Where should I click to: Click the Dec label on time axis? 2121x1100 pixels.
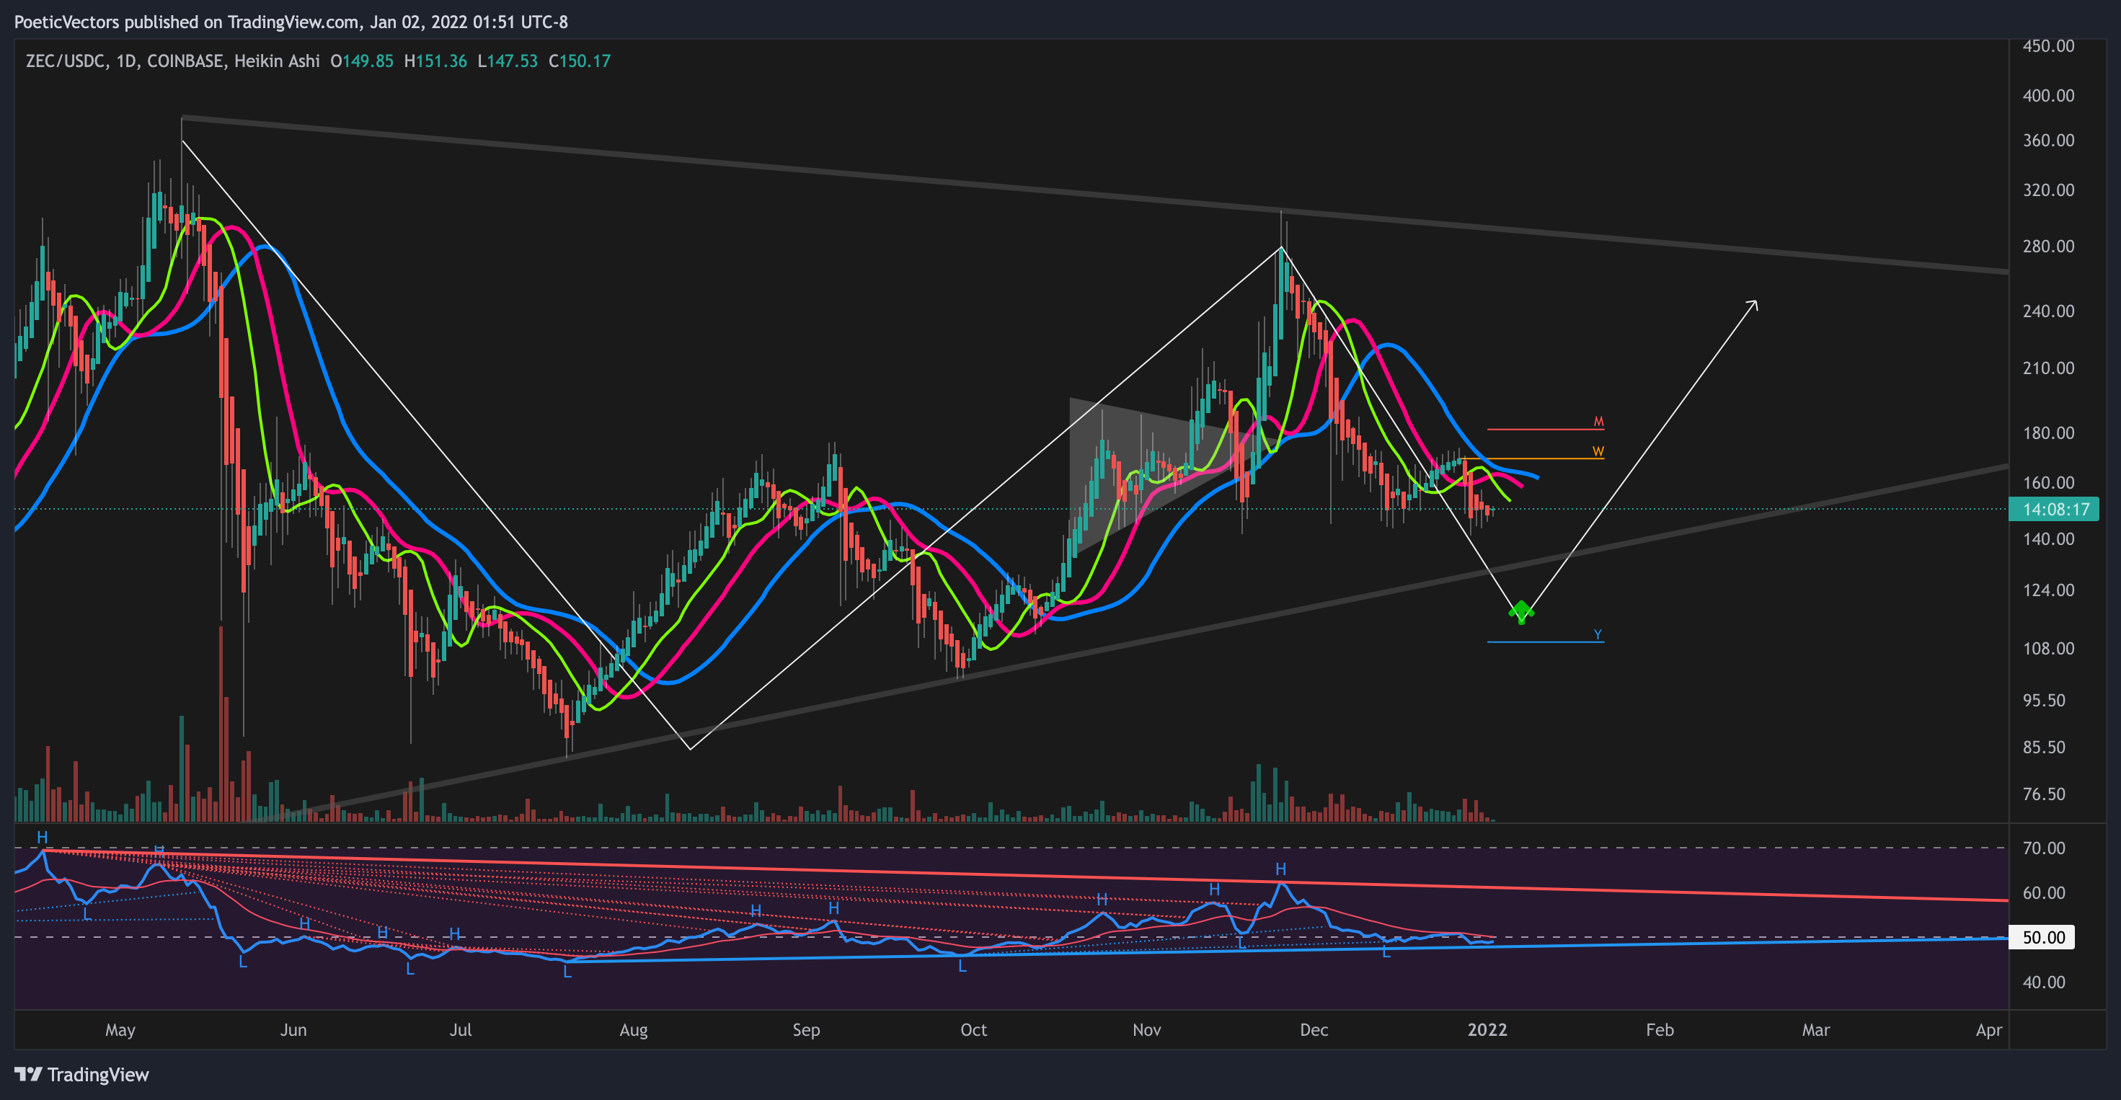tap(1314, 1030)
